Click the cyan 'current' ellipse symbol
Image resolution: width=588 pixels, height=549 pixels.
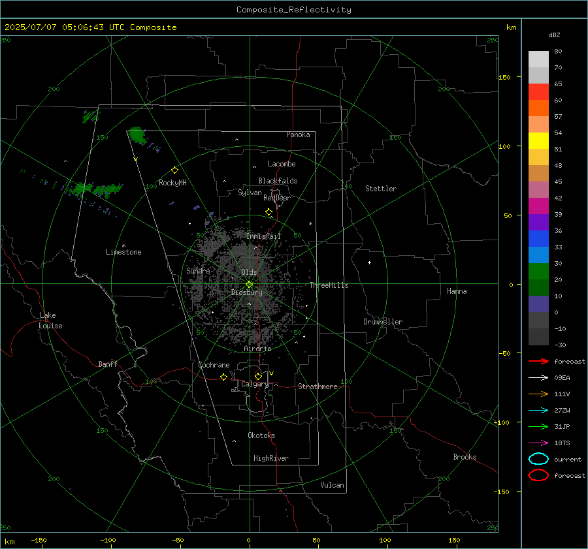click(x=538, y=459)
